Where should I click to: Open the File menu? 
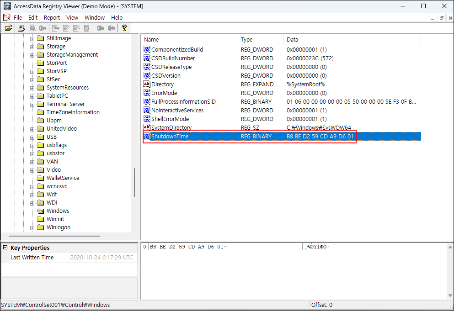click(18, 18)
